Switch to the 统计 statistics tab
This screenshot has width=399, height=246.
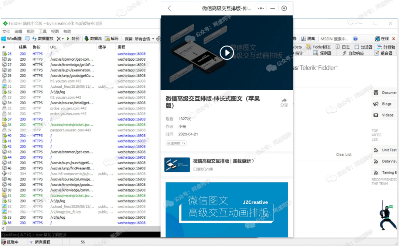click(x=299, y=53)
